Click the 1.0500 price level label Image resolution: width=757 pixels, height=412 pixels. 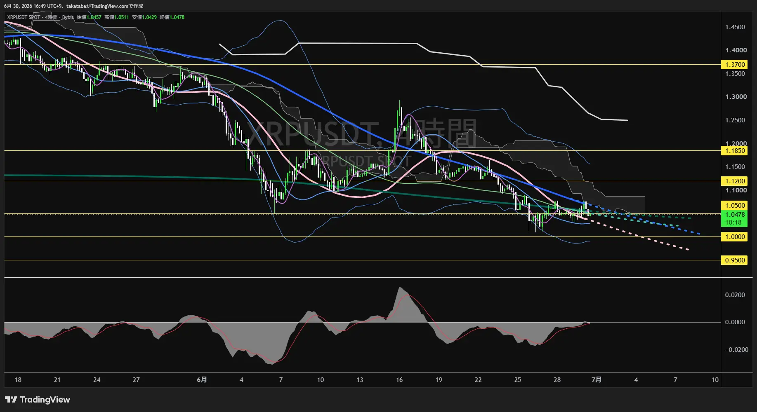[734, 206]
